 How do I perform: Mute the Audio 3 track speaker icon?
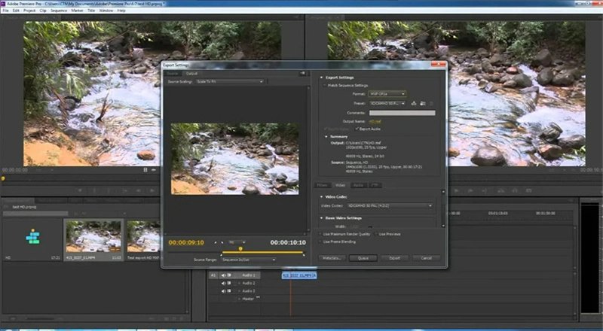223,290
